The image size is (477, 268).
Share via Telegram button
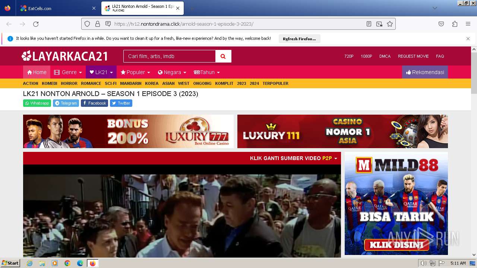[66, 103]
